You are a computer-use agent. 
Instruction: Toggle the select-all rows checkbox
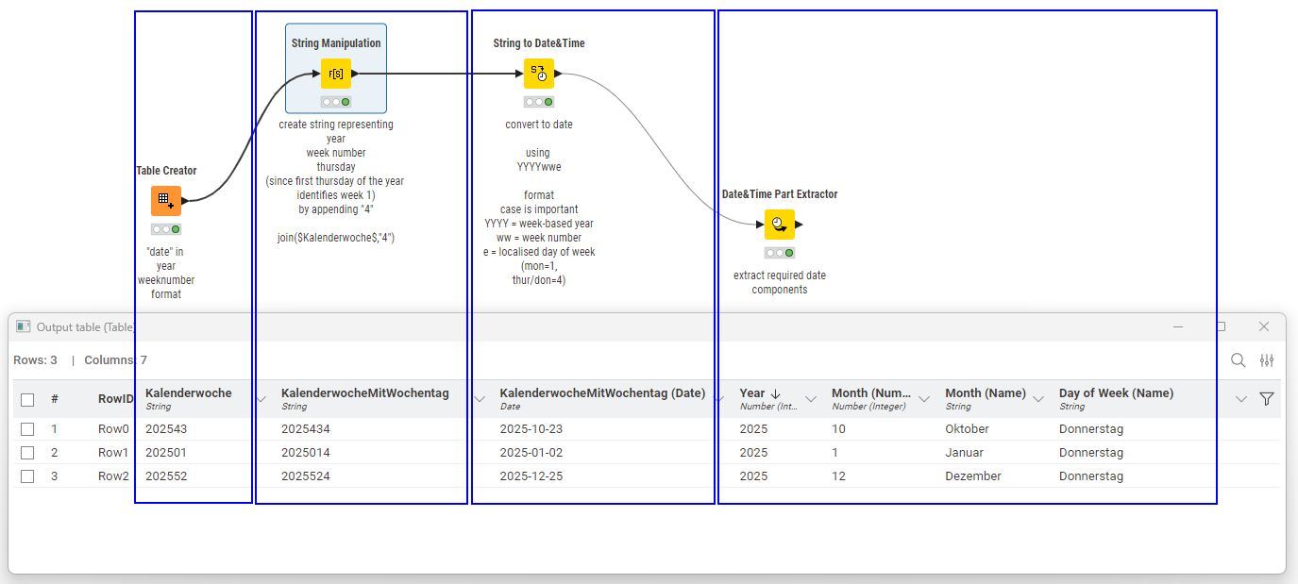pos(27,399)
